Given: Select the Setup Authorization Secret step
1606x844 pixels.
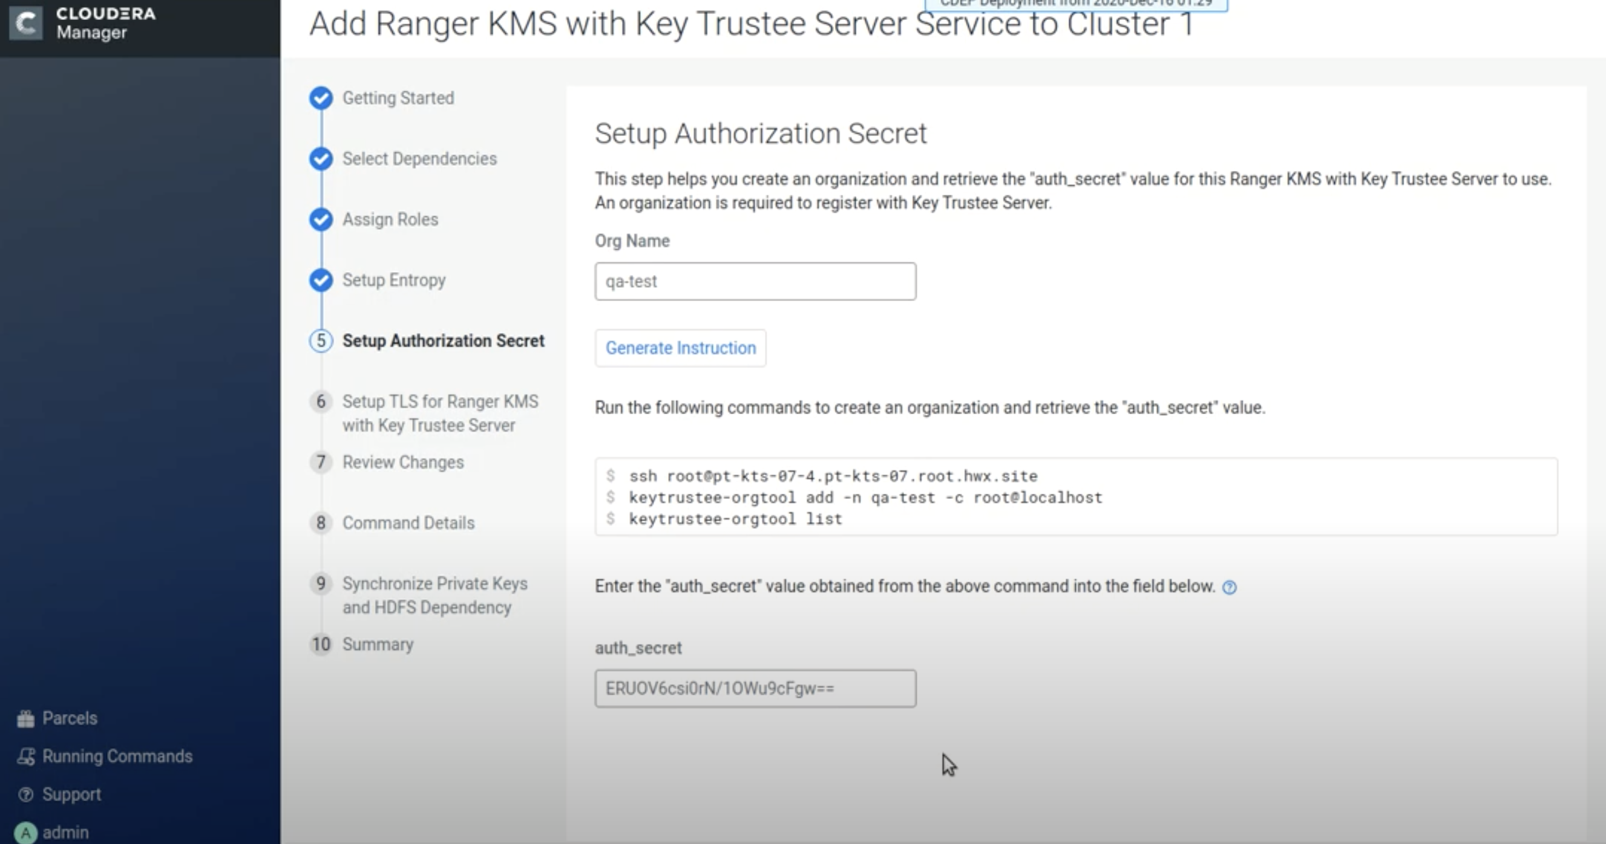Looking at the screenshot, I should pyautogui.click(x=444, y=341).
